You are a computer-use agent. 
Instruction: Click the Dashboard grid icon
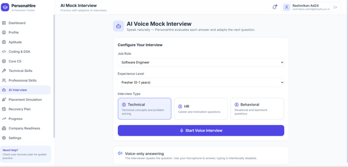click(x=4, y=23)
